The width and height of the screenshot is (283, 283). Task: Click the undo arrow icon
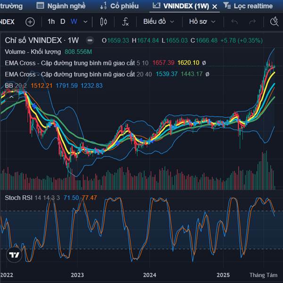pos(234,22)
